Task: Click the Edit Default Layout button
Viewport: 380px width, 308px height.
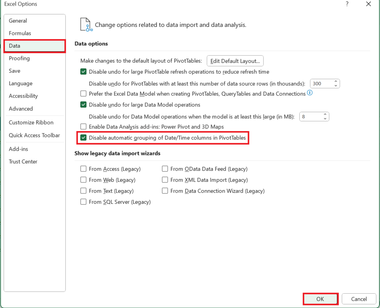Action: click(235, 61)
